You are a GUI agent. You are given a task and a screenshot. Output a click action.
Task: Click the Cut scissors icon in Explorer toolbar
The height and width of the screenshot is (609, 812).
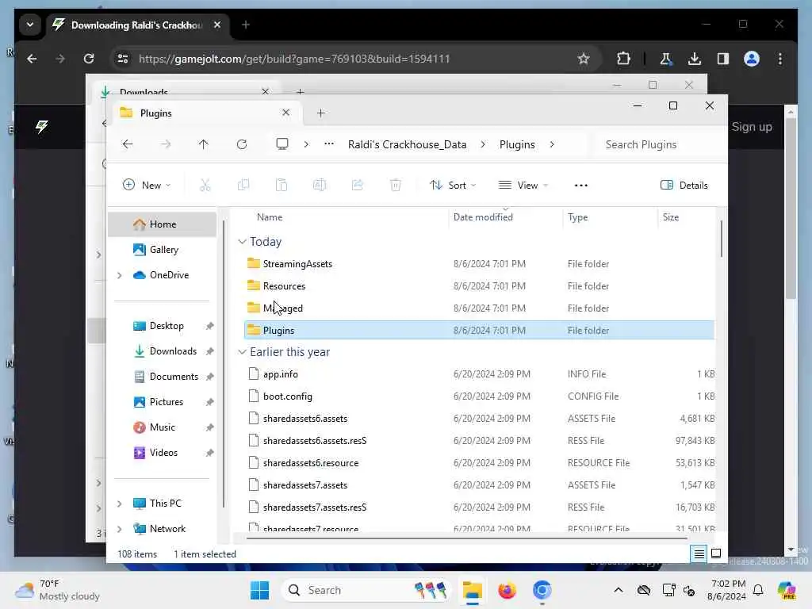click(x=205, y=185)
